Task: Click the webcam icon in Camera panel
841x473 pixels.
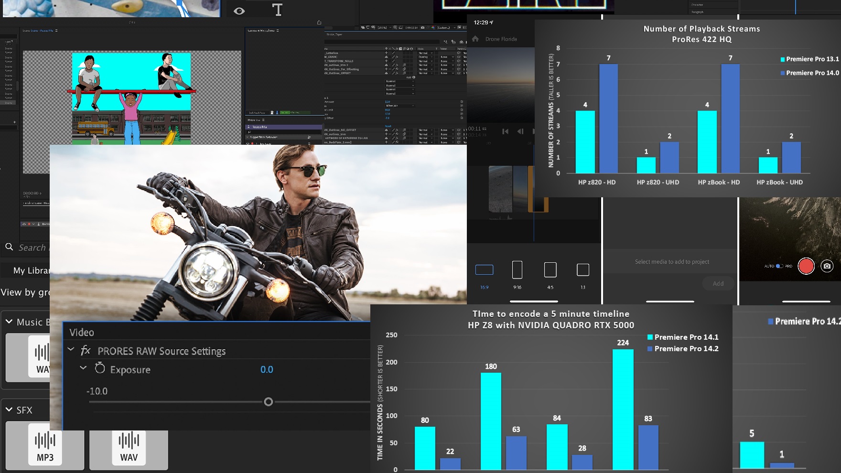Action: coord(272,113)
